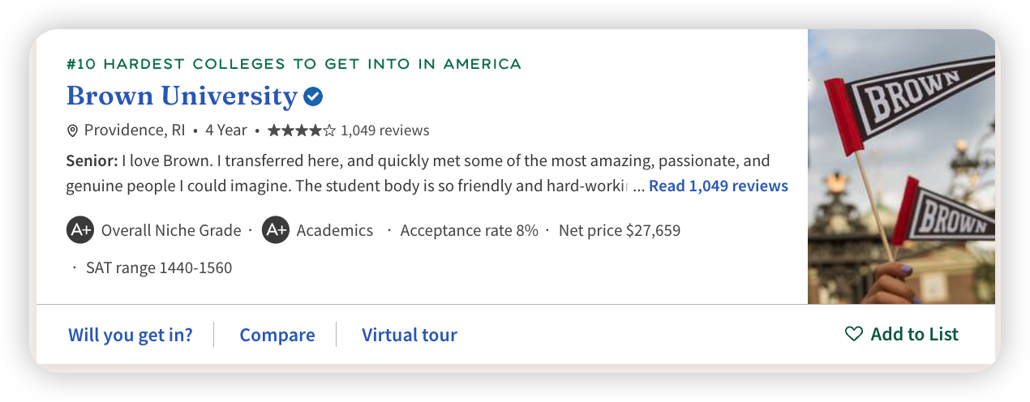Select the Compare option
This screenshot has width=1030, height=402.
tap(277, 335)
